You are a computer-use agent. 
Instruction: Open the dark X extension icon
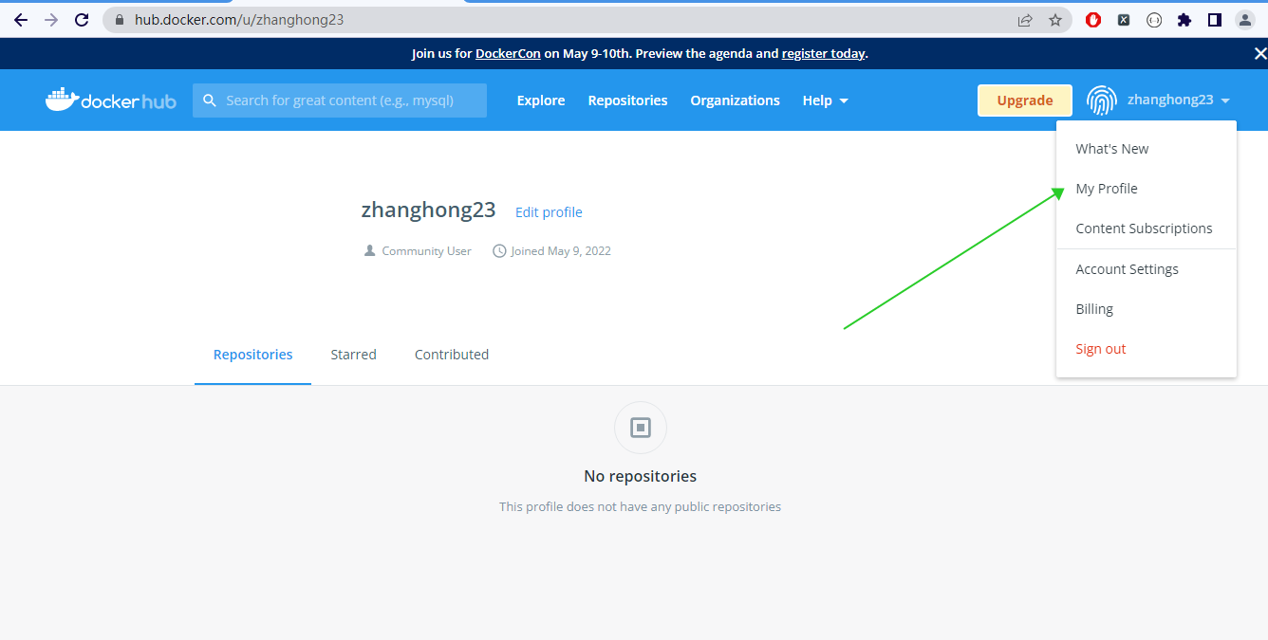pos(1124,20)
